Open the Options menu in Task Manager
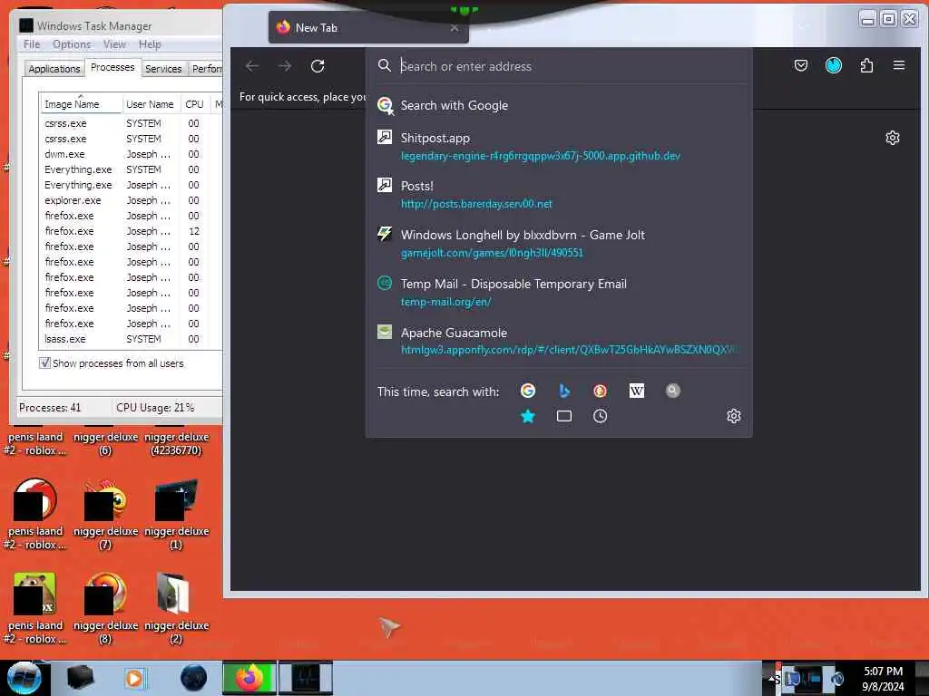This screenshot has height=696, width=929. 72,44
